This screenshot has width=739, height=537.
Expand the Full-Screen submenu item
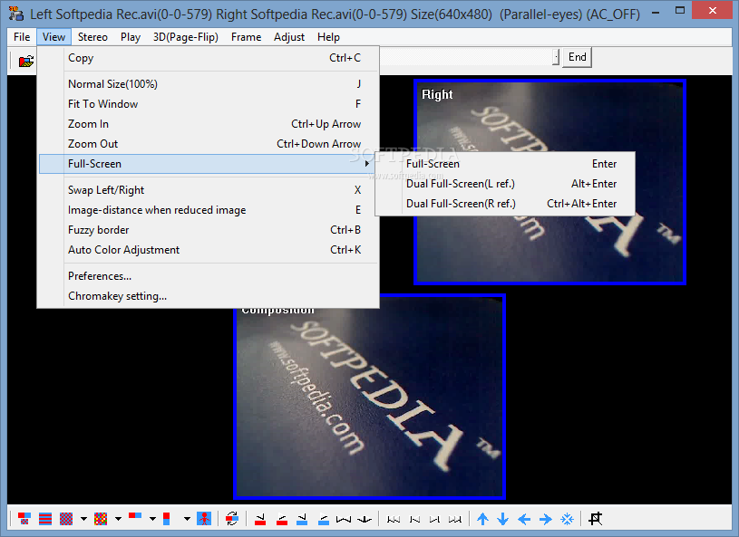[x=209, y=164]
